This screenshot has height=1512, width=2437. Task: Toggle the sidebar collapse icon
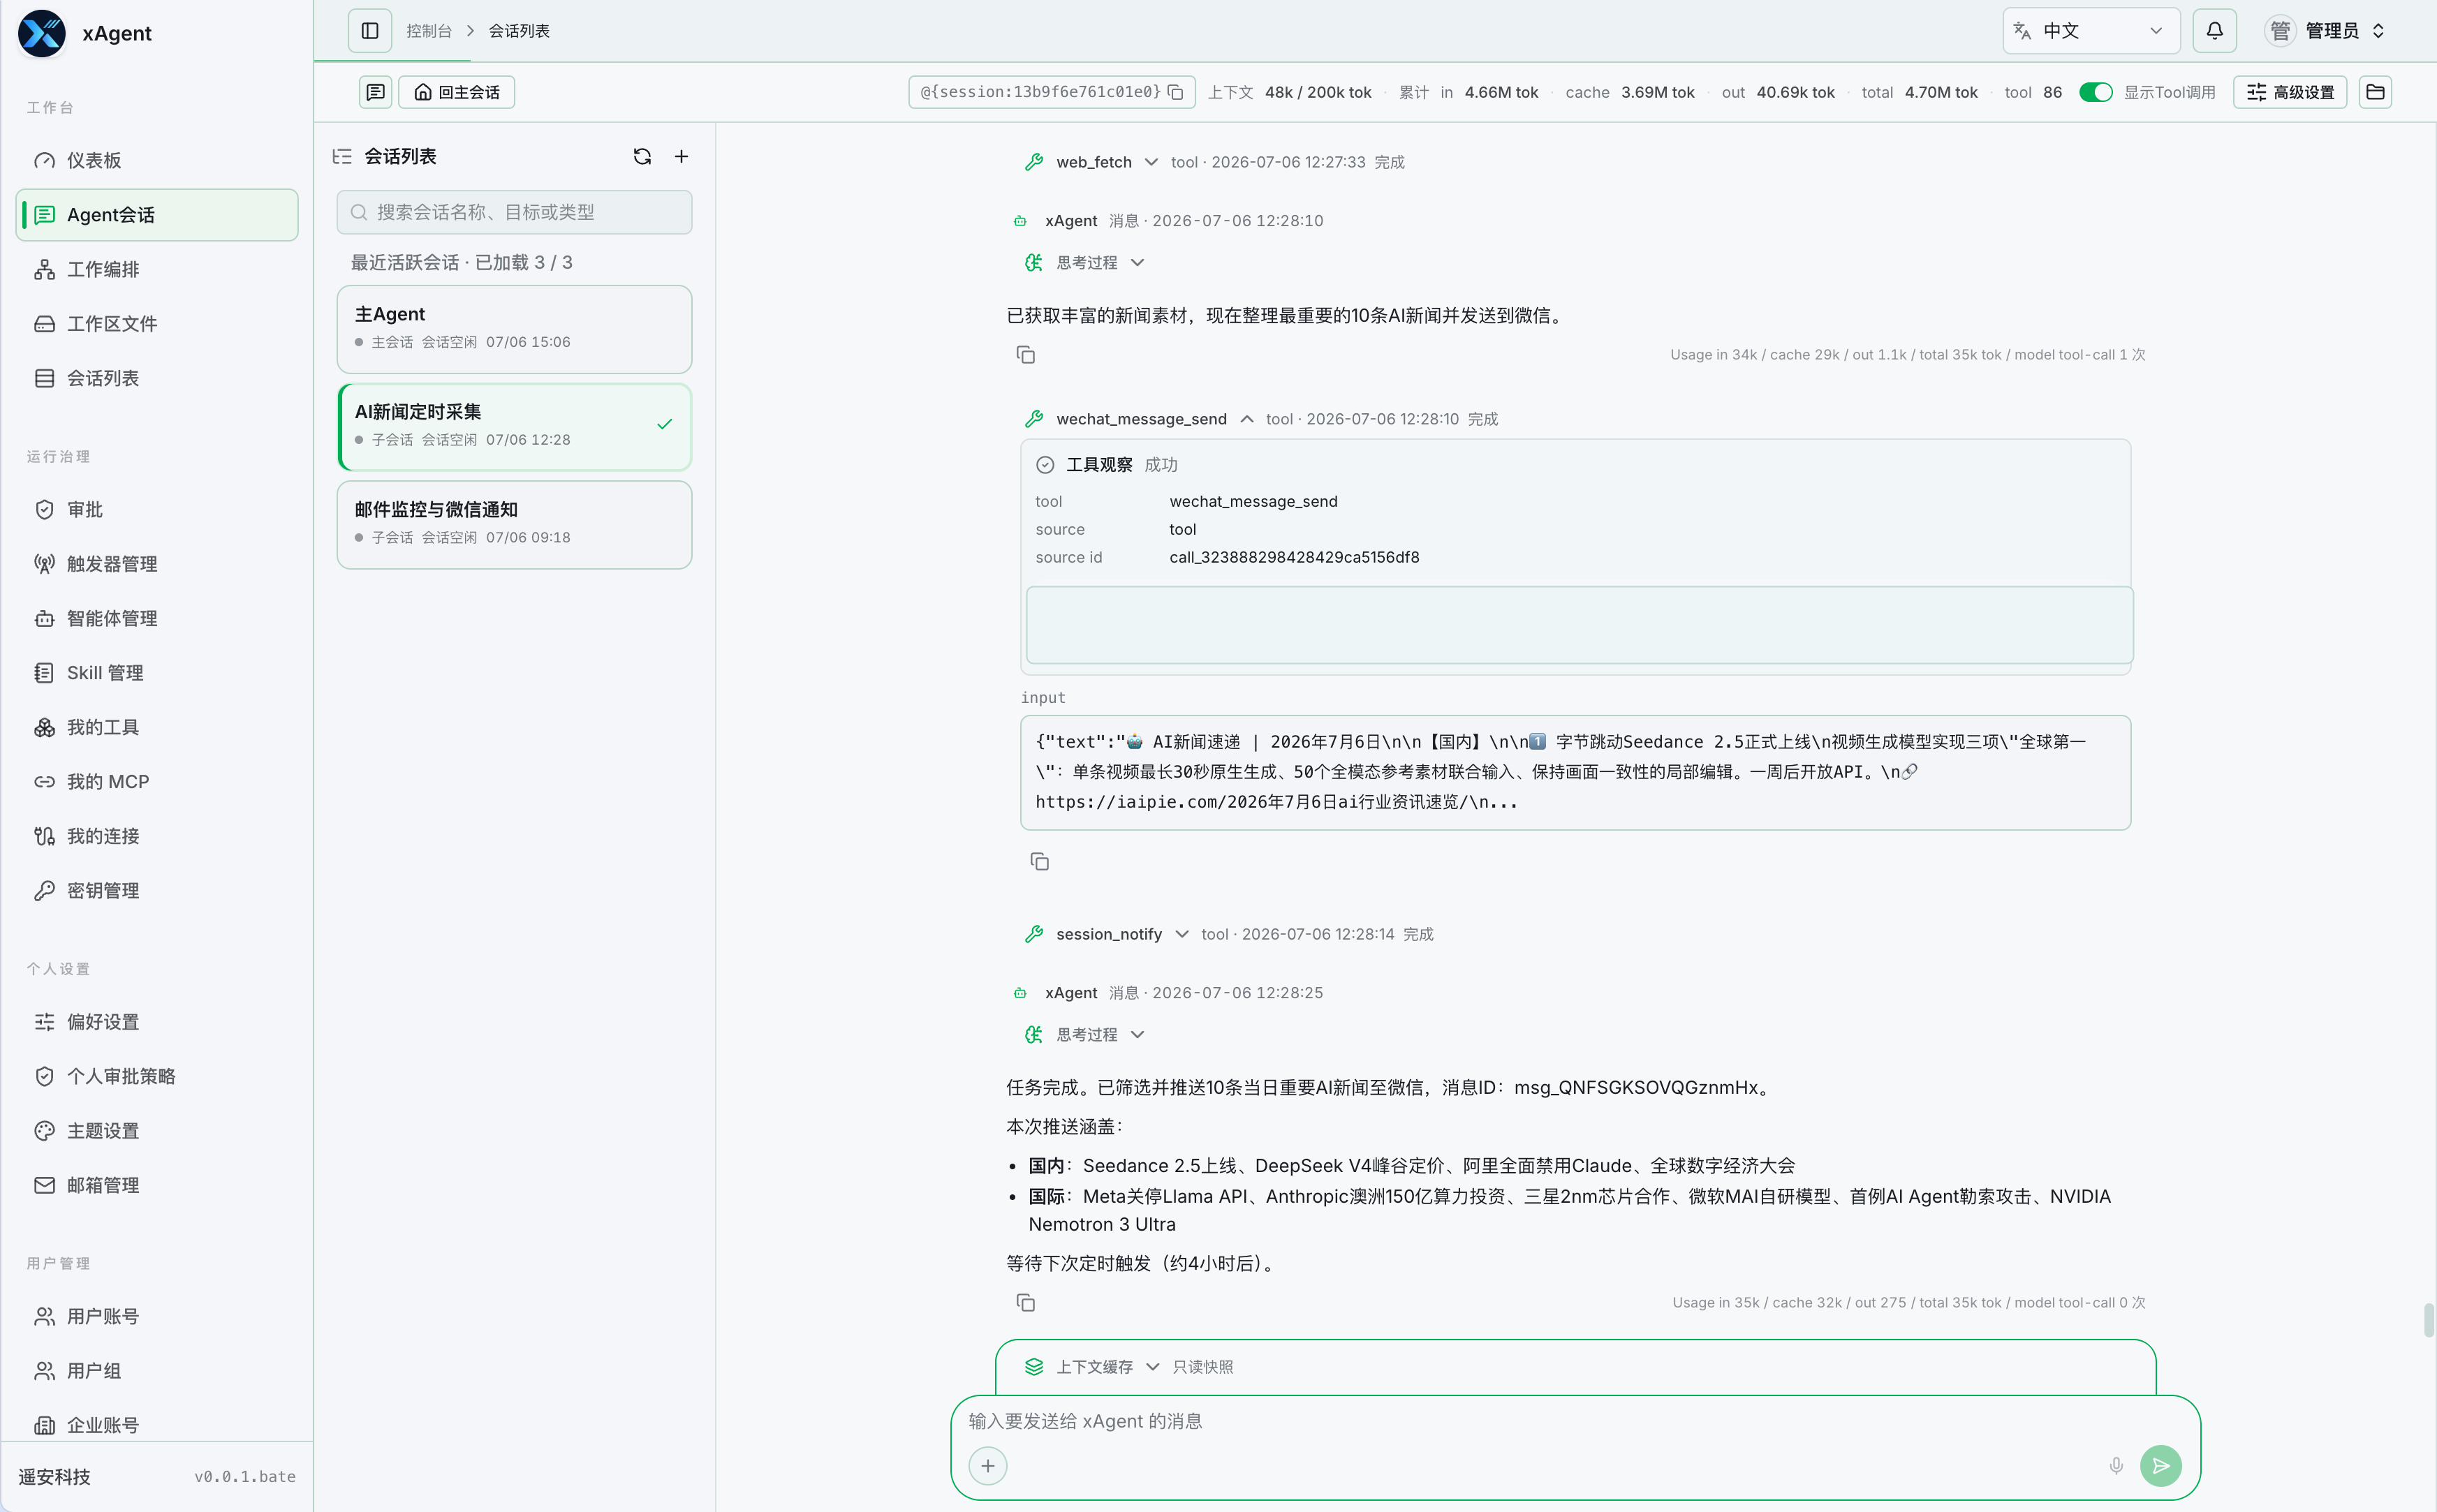(x=370, y=31)
